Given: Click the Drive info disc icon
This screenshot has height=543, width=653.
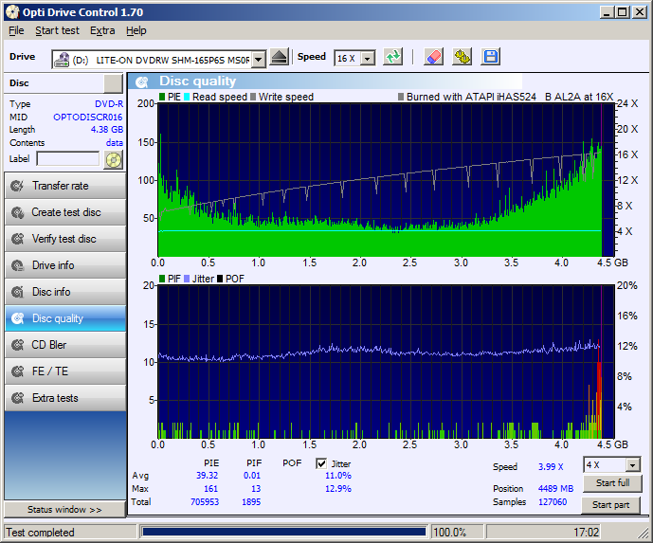Looking at the screenshot, I should tap(17, 265).
